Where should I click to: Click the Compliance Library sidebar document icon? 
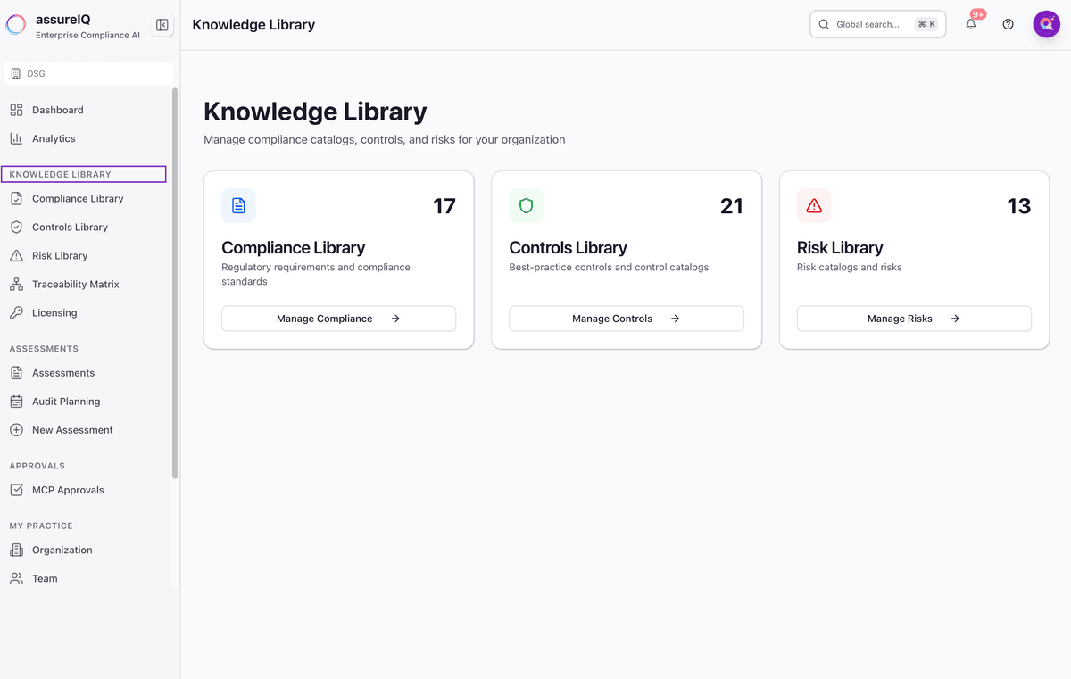click(x=16, y=198)
